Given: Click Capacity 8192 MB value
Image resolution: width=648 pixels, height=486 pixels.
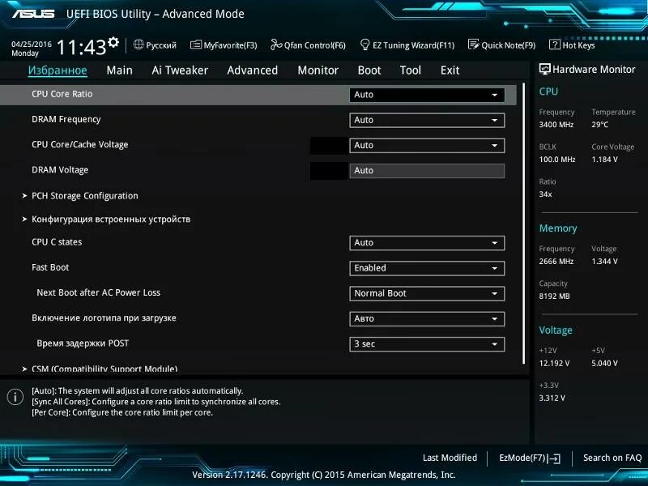Looking at the screenshot, I should [x=554, y=296].
